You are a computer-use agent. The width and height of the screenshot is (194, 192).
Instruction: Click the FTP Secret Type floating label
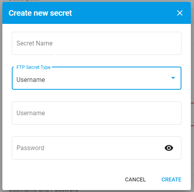click(x=33, y=67)
